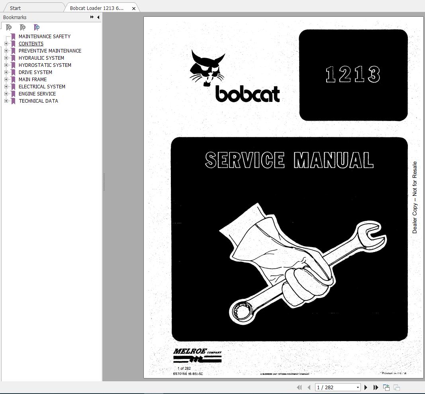This screenshot has height=394, width=425.
Task: Expand the PREVENTIVE MAINTENANCE bookmark
Action: click(x=6, y=51)
